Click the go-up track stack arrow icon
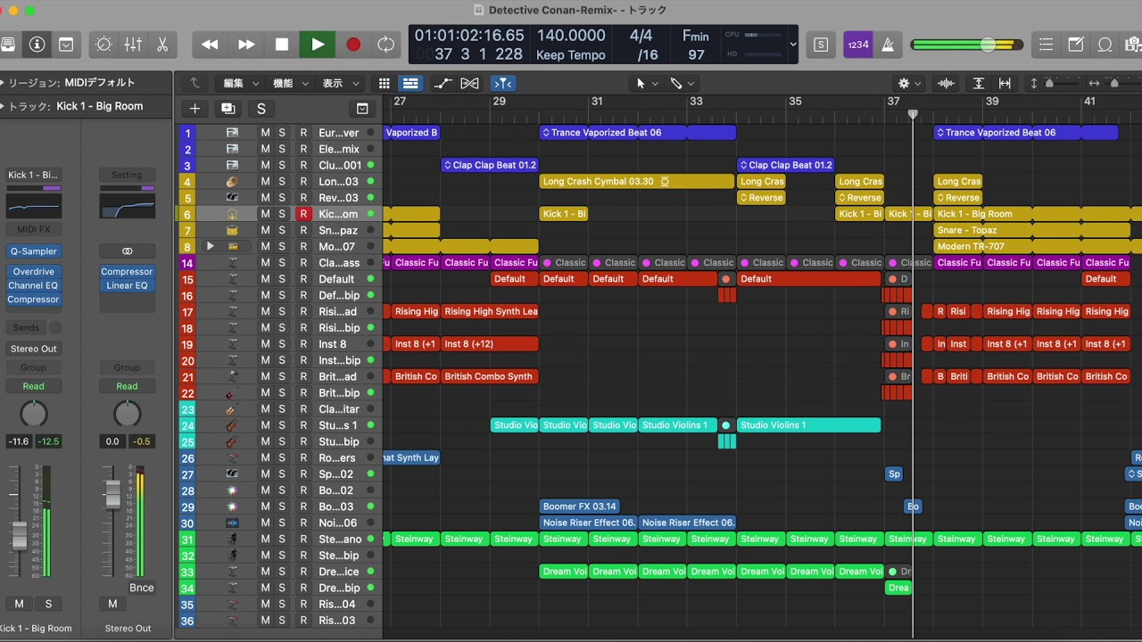 [194, 83]
